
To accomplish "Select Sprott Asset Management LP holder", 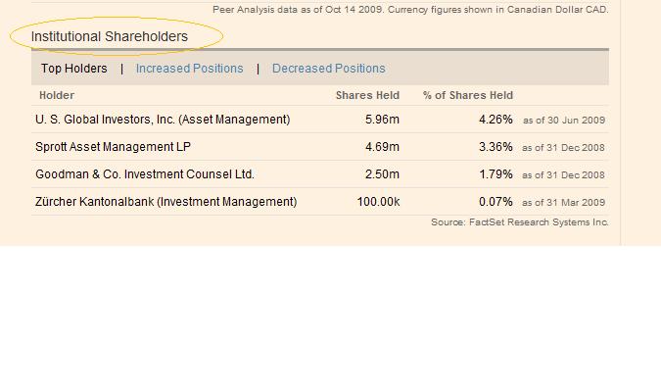I will tap(114, 147).
